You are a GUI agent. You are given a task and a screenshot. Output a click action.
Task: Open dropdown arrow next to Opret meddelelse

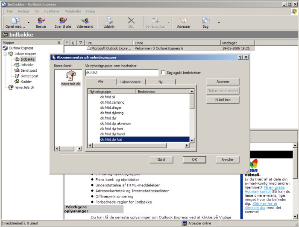pos(29,23)
